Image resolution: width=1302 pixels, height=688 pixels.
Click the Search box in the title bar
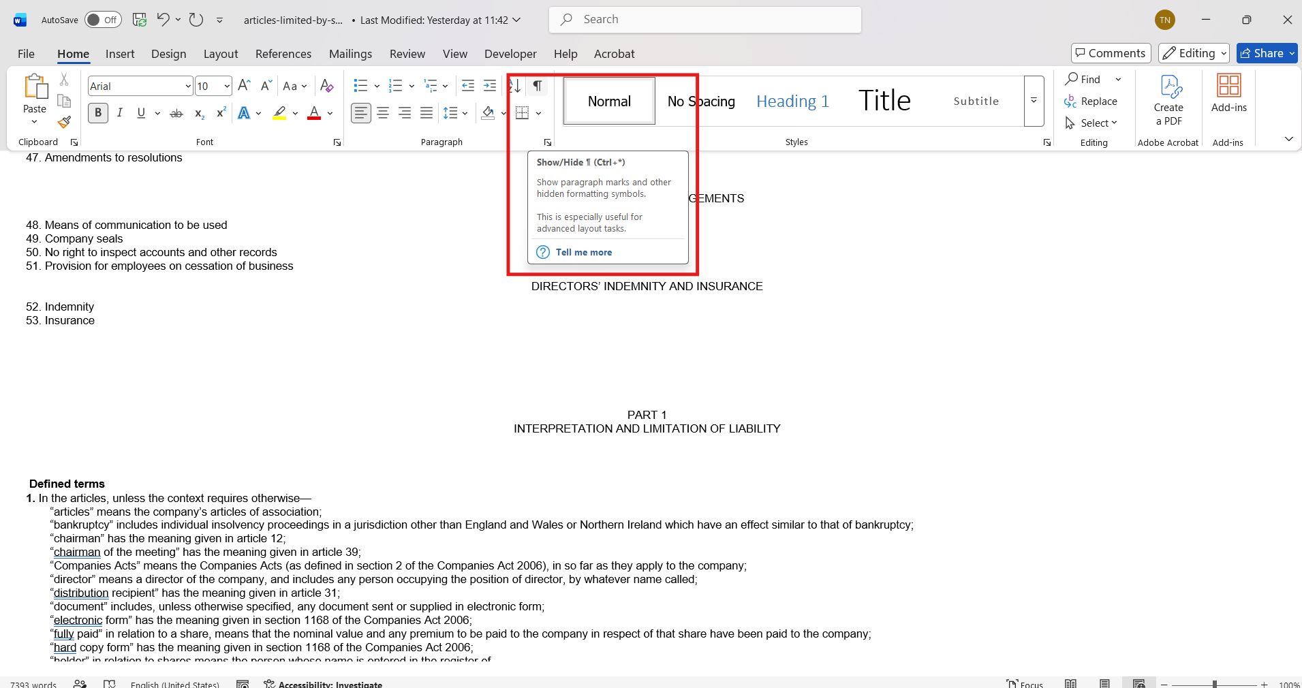click(705, 20)
